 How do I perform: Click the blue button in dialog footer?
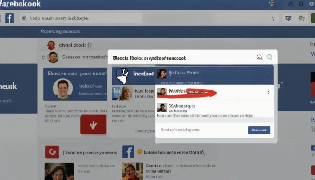click(259, 130)
